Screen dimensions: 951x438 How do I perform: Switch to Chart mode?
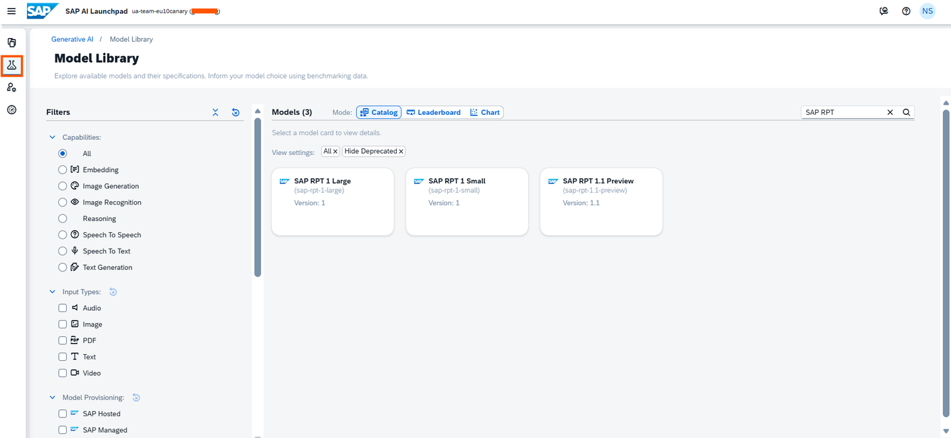[485, 112]
